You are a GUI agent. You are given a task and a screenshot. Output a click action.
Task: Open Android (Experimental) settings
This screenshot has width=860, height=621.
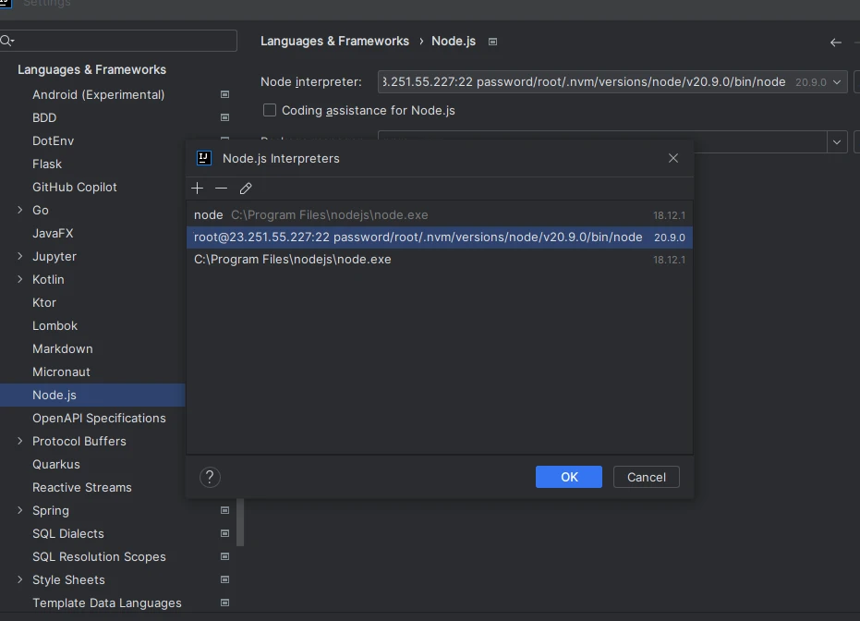point(98,95)
